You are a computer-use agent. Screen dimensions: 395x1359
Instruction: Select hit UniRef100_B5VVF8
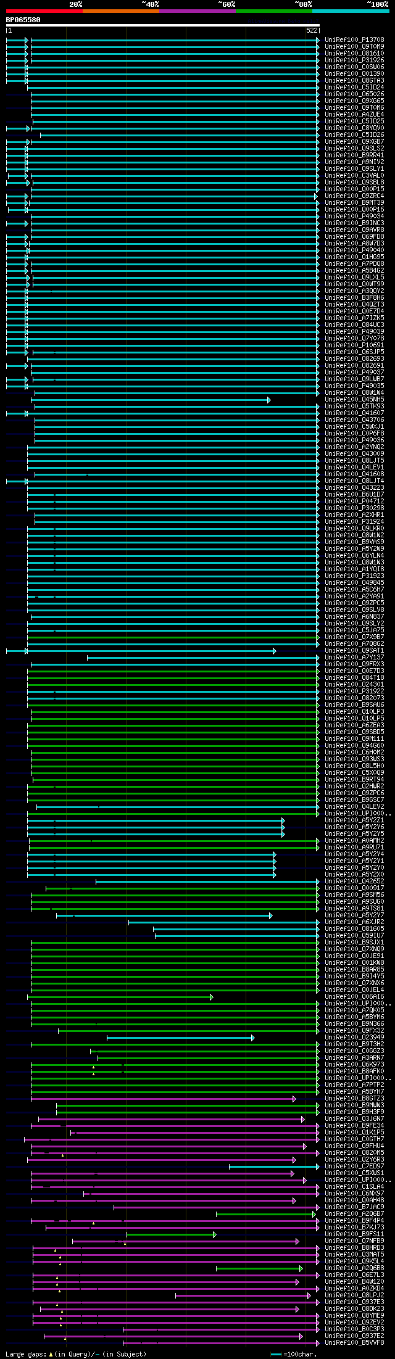(x=354, y=1343)
